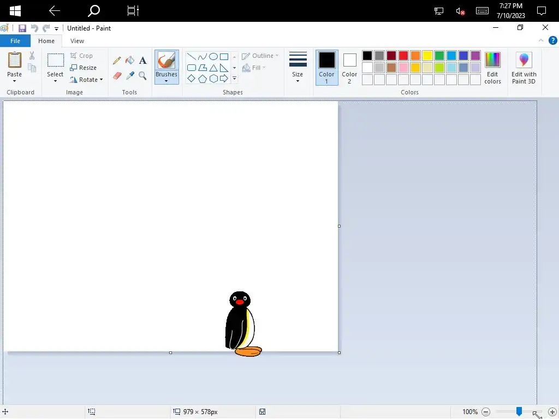The width and height of the screenshot is (559, 419).
Task: Open the shape Fill dropdown
Action: [254, 68]
